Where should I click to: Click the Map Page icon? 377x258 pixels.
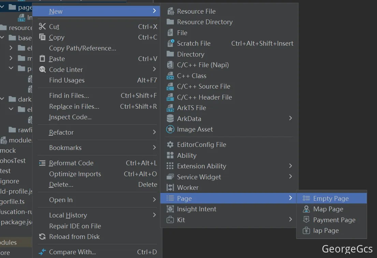pos(307,209)
